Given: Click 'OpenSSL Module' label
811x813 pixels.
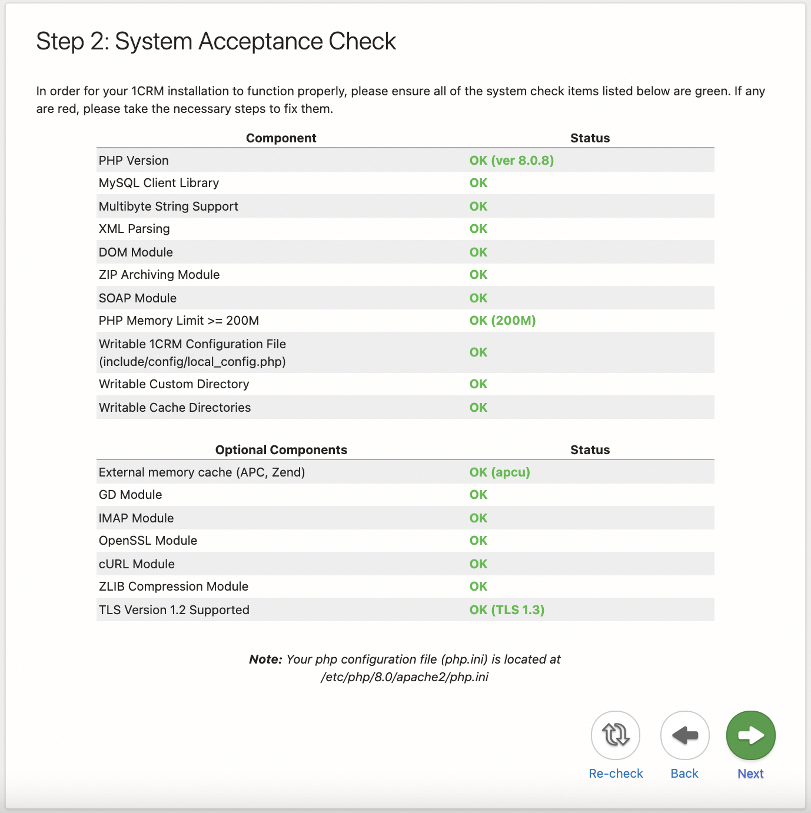Looking at the screenshot, I should tap(148, 541).
